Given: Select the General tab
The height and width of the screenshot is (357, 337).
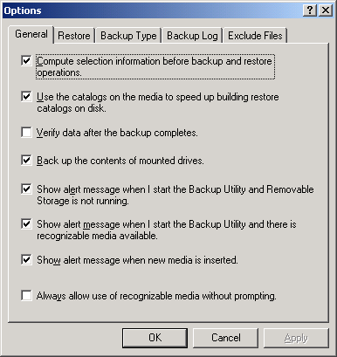Looking at the screenshot, I should (x=31, y=34).
